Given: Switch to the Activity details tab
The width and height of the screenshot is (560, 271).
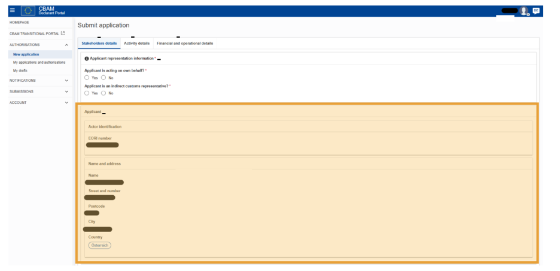Looking at the screenshot, I should point(136,43).
